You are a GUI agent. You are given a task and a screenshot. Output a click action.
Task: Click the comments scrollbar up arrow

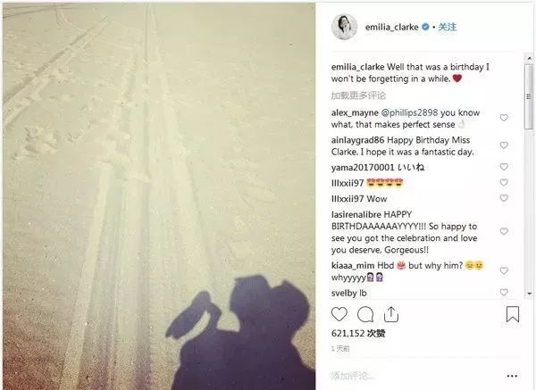coord(529,58)
